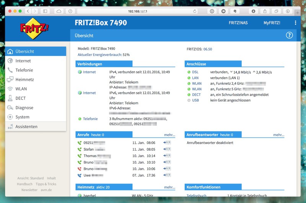Open Tipps & Tricks footer link
This screenshot has height=203, width=306.
(46, 184)
